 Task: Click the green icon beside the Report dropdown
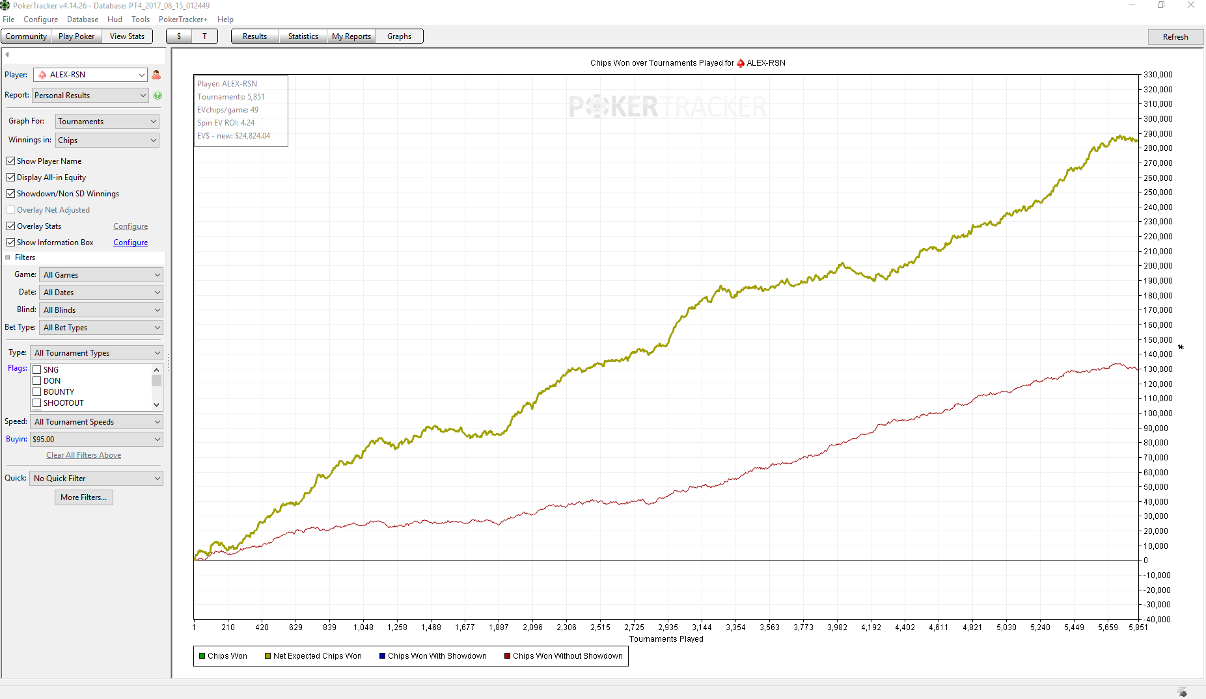158,96
